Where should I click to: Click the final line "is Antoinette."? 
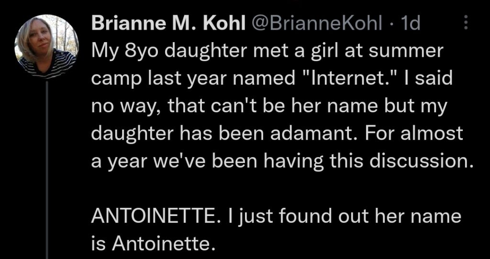(x=154, y=243)
